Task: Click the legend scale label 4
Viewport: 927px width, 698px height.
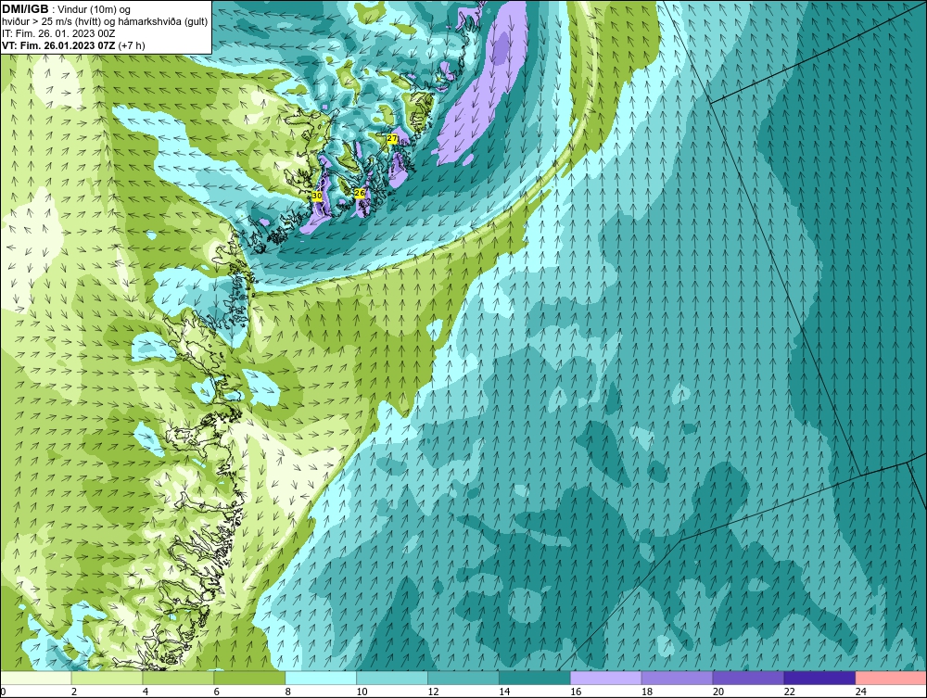Action: [145, 692]
